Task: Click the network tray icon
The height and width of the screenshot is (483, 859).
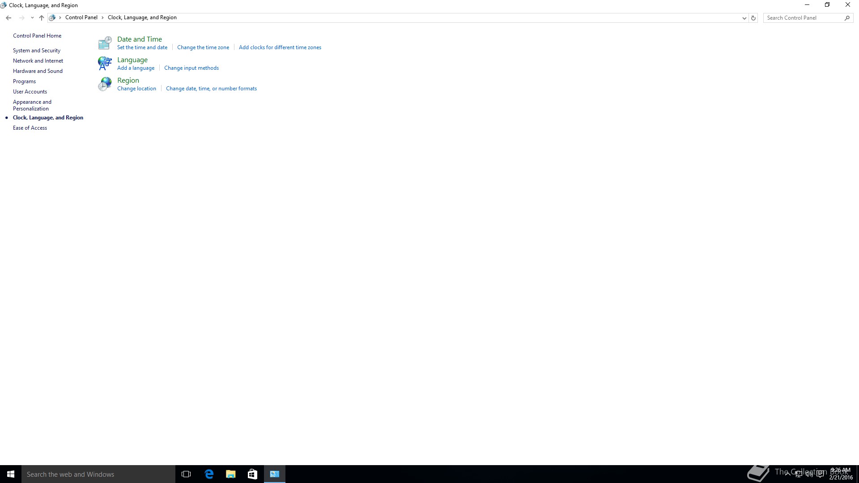Action: coord(798,474)
